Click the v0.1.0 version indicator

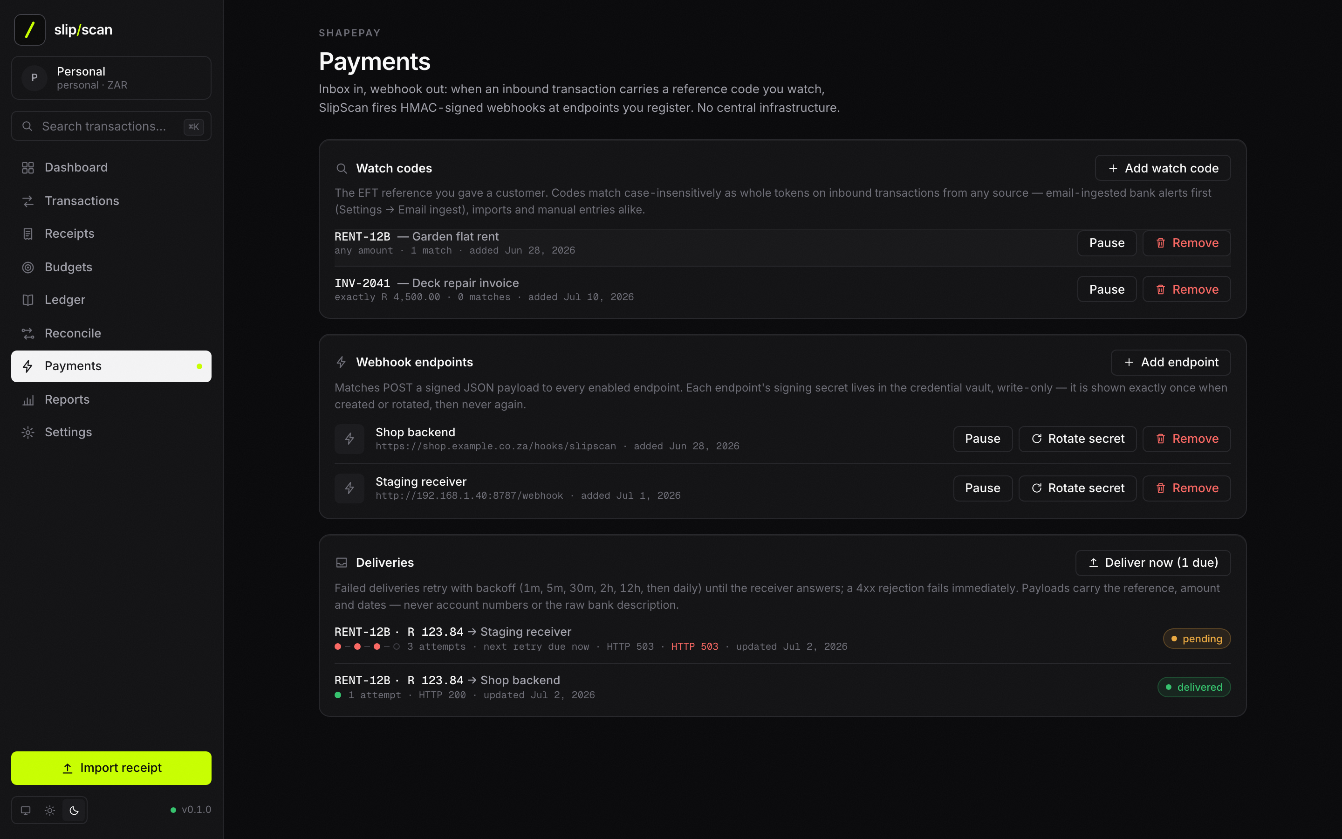coord(191,810)
